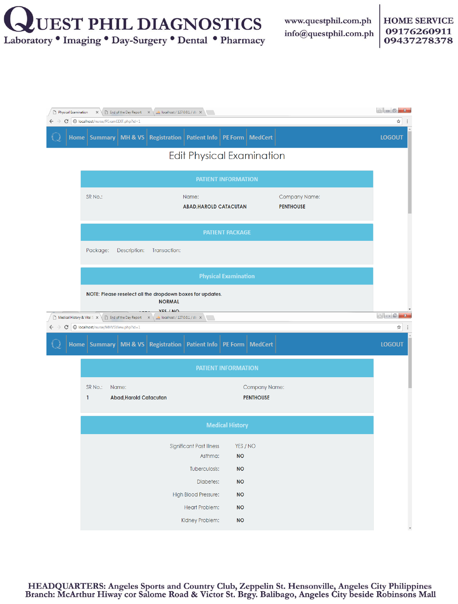Click the High Blood Pressure NO value
458x604 pixels.
pos(240,495)
